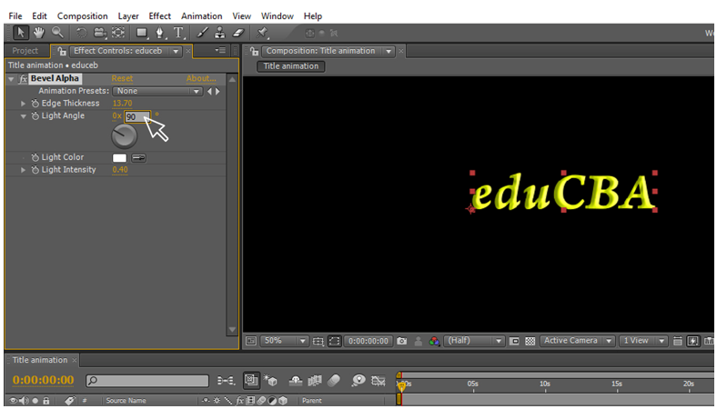Click About... for Bevel Alpha

[201, 78]
